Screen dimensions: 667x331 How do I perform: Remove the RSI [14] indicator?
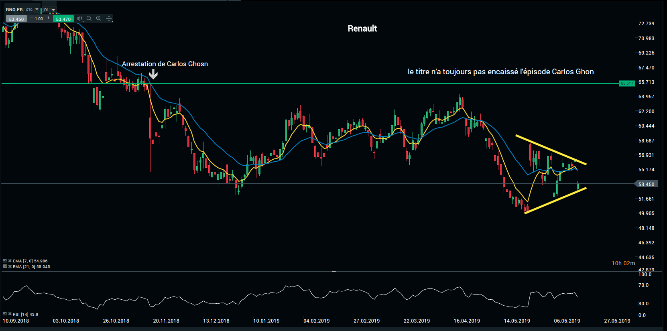pyautogui.click(x=10, y=314)
